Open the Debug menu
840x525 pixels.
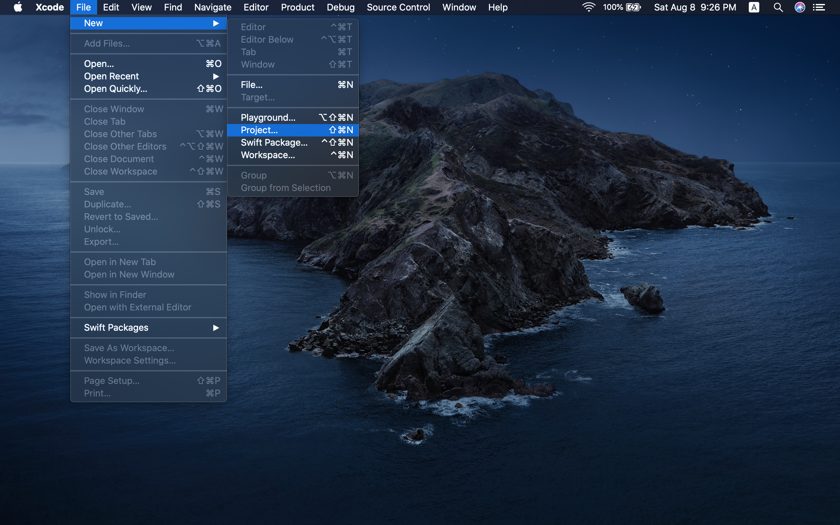click(341, 7)
